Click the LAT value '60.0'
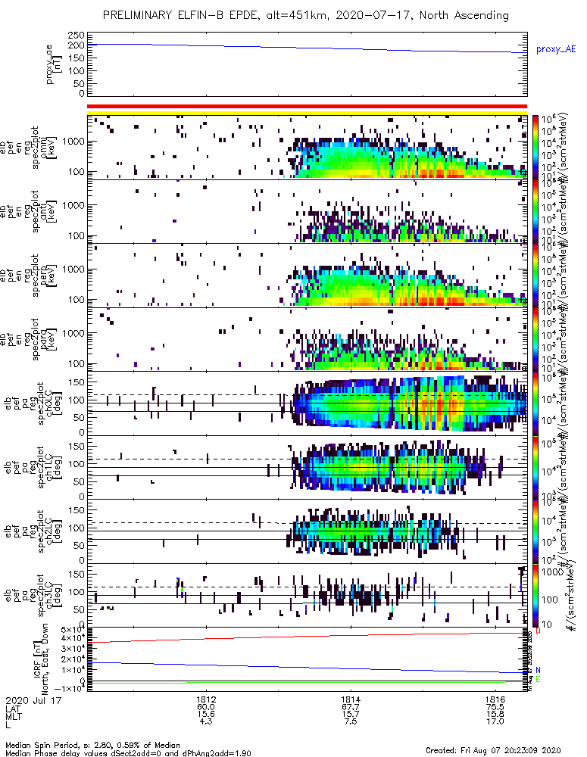 pos(206,707)
